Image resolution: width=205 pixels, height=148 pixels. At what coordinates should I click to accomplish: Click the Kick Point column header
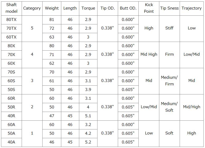149,8
